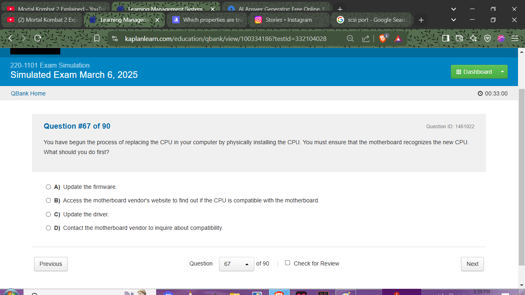525x295 pixels.
Task: Launch the Leo AI sparkle icon
Action: pyautogui.click(x=473, y=39)
